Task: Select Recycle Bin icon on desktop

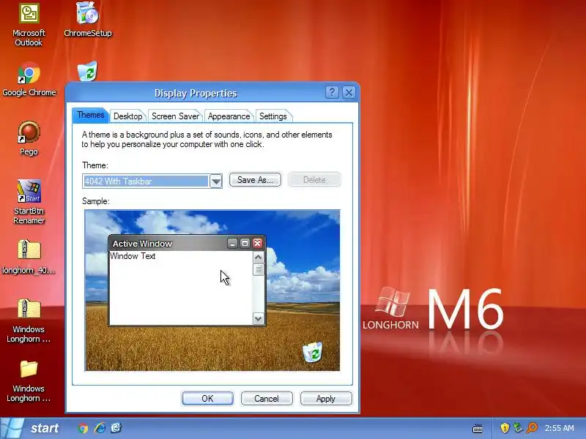Action: 87,71
